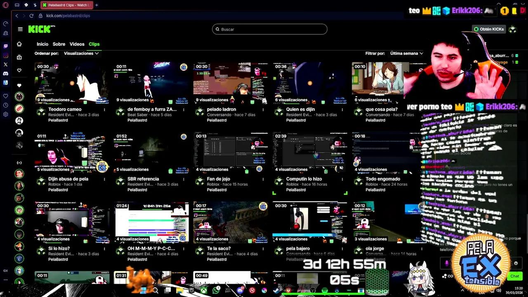Select the PelaBastrd Clips browser tab

click(66, 5)
